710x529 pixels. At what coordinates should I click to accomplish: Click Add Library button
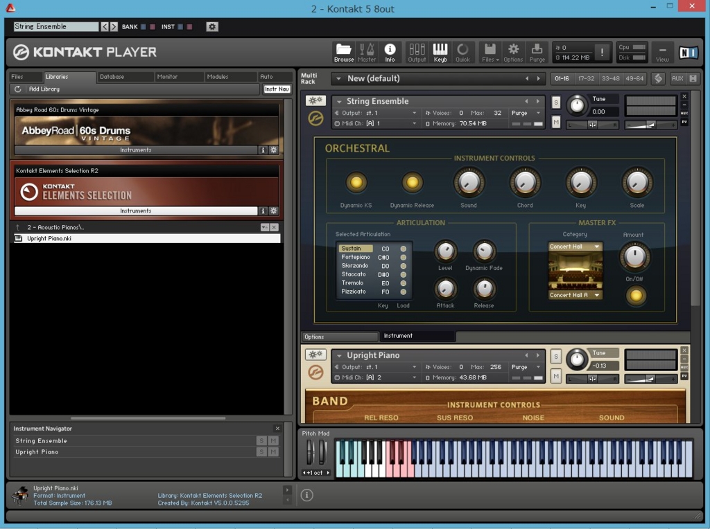click(x=44, y=89)
